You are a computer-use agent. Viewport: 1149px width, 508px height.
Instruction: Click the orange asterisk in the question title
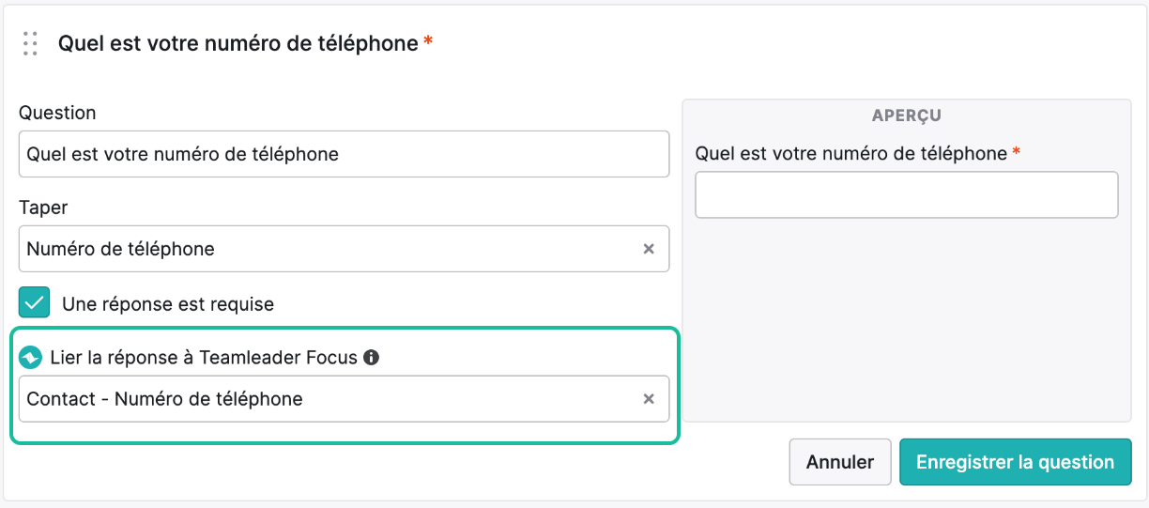pyautogui.click(x=428, y=41)
